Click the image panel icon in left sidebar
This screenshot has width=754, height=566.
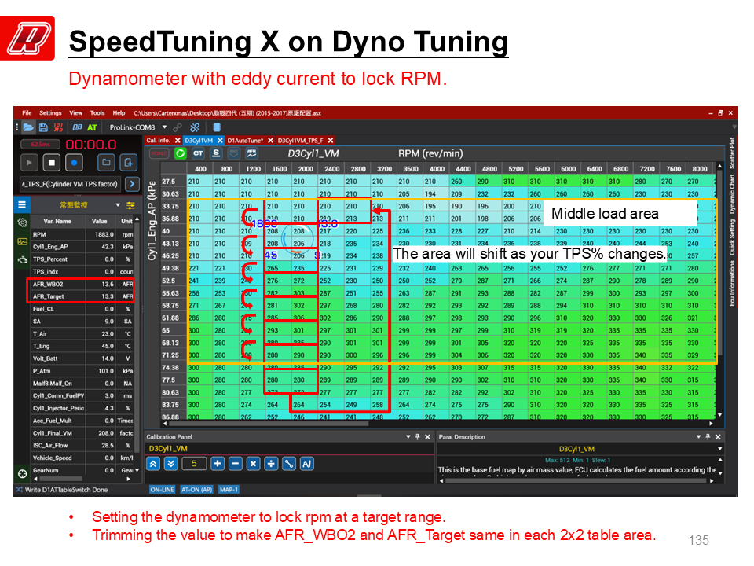(x=22, y=241)
